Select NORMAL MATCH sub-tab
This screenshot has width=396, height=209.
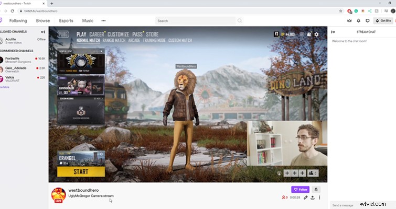click(x=88, y=40)
